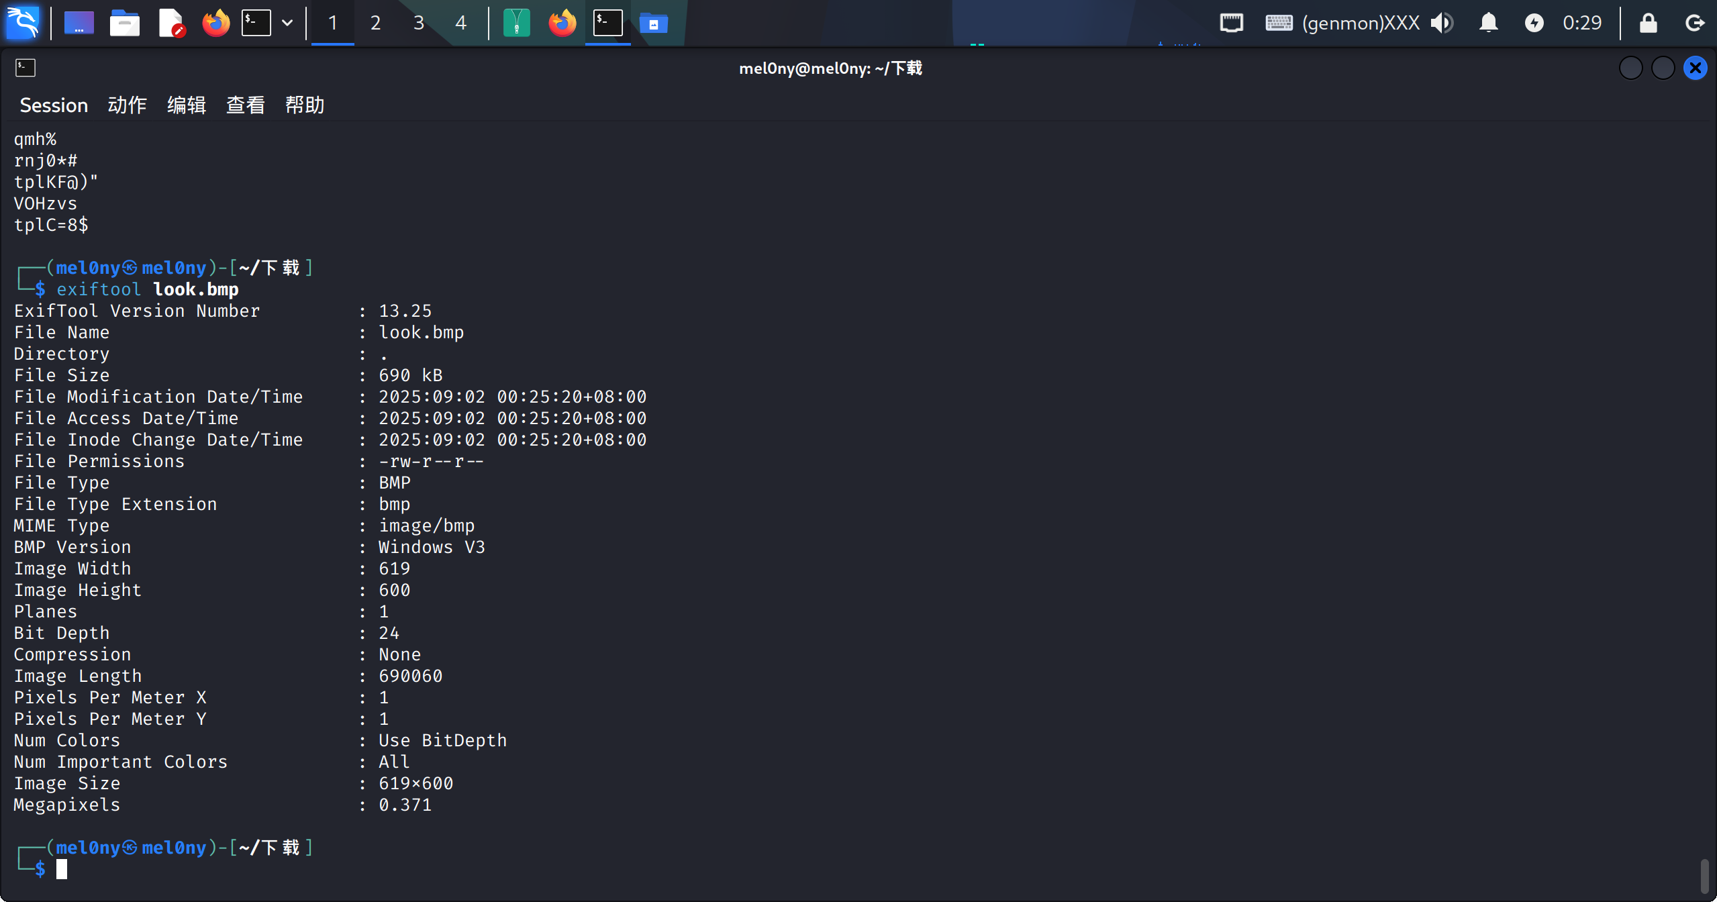Screen dimensions: 1717x902
Task: Lock the screen with padlock icon
Action: [1648, 23]
